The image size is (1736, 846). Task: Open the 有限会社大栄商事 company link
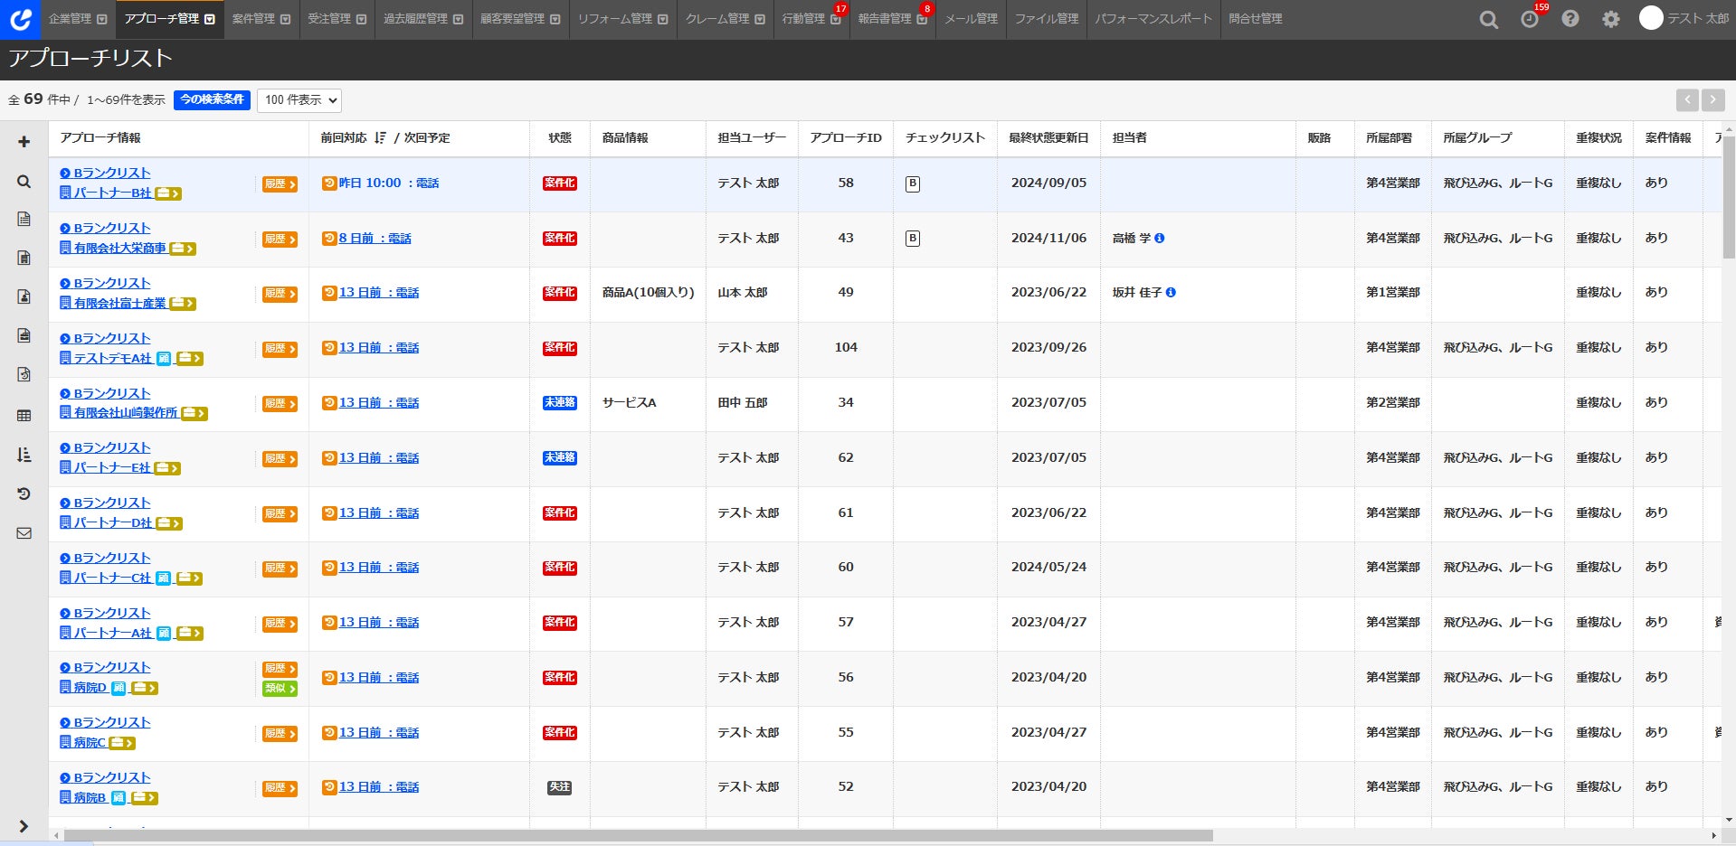click(x=120, y=248)
